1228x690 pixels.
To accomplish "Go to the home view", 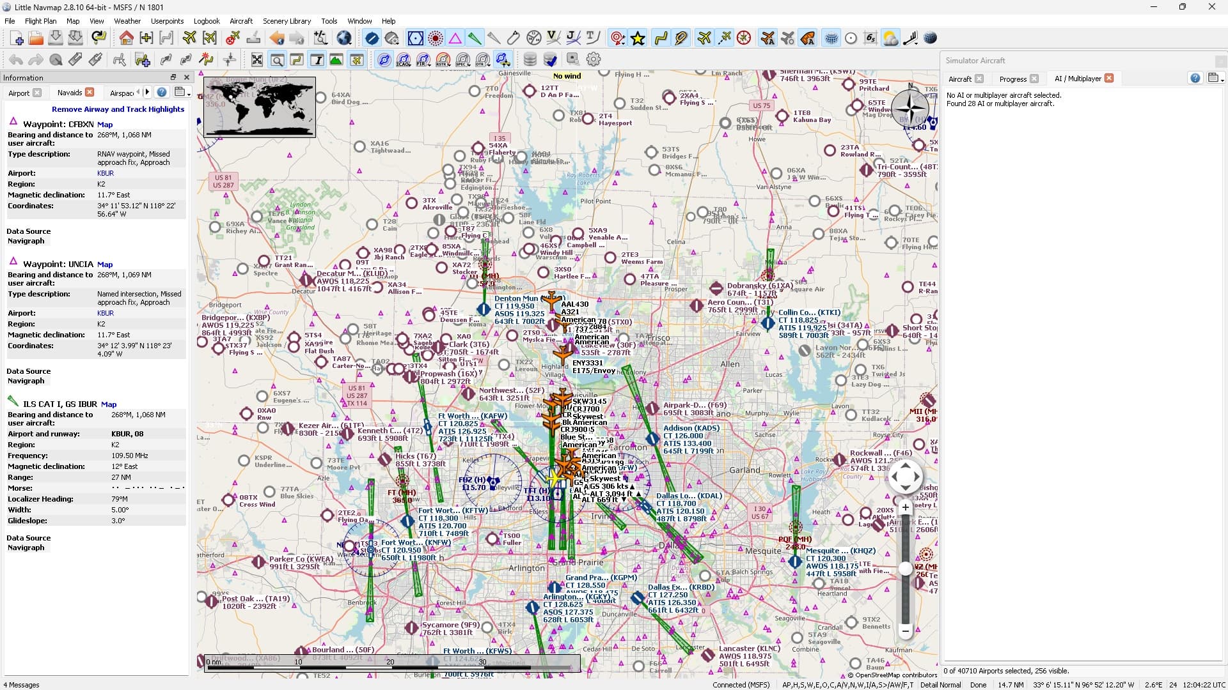I will [127, 38].
